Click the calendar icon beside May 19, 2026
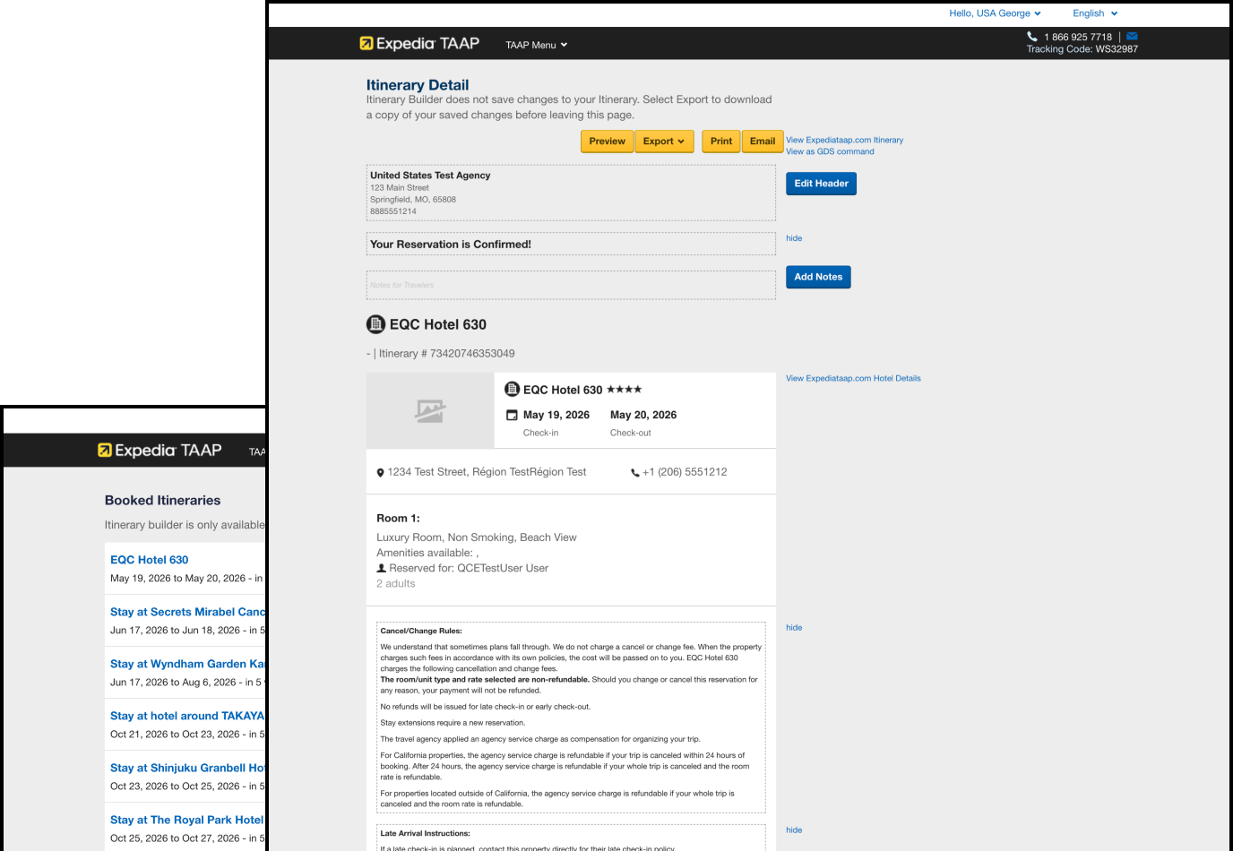This screenshot has height=851, width=1233. (512, 415)
